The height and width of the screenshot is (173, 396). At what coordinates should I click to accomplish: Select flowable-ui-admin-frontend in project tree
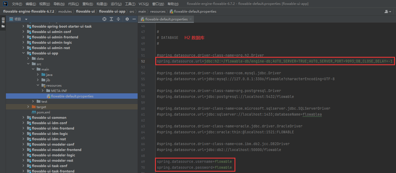(55, 37)
